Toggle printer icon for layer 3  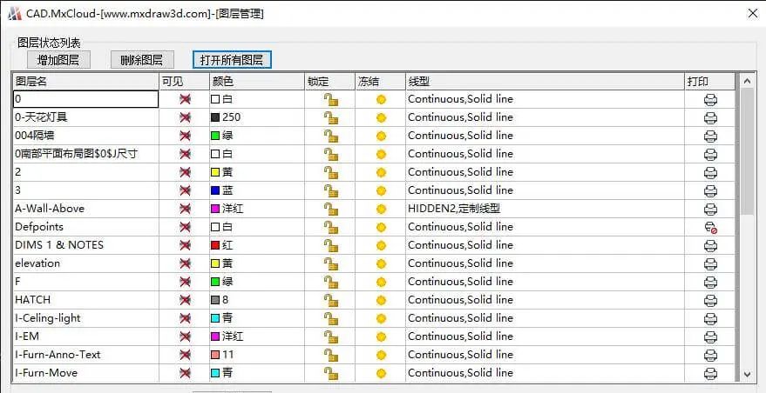pyautogui.click(x=710, y=191)
